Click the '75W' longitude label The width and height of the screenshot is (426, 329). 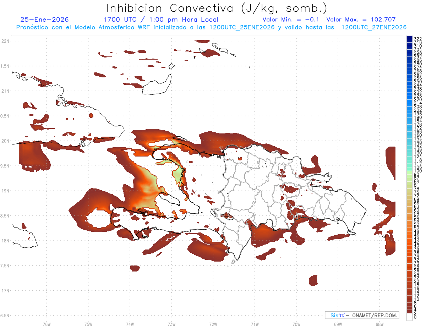(x=88, y=324)
